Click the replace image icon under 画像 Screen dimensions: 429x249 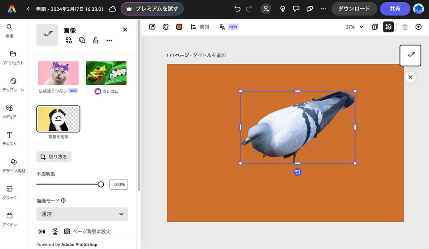pos(68,41)
